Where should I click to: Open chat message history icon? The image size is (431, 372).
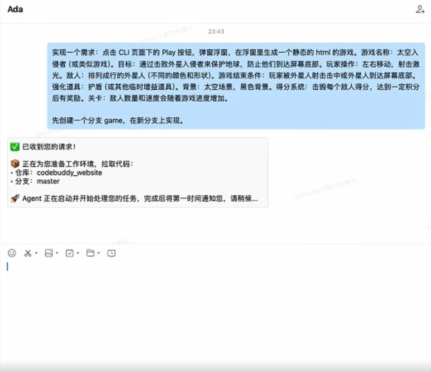pos(111,253)
